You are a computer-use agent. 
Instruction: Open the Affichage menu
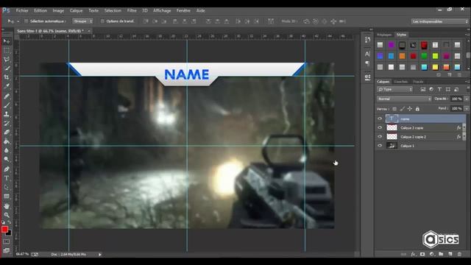coord(162,10)
